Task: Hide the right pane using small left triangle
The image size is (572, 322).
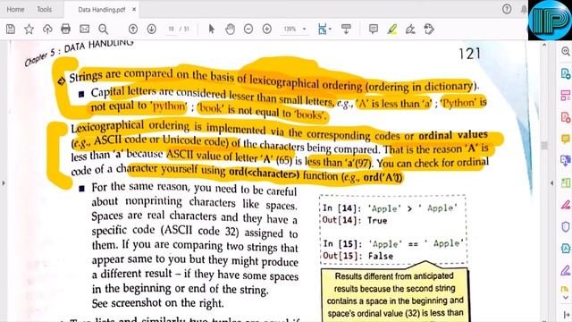Action: click(552, 182)
